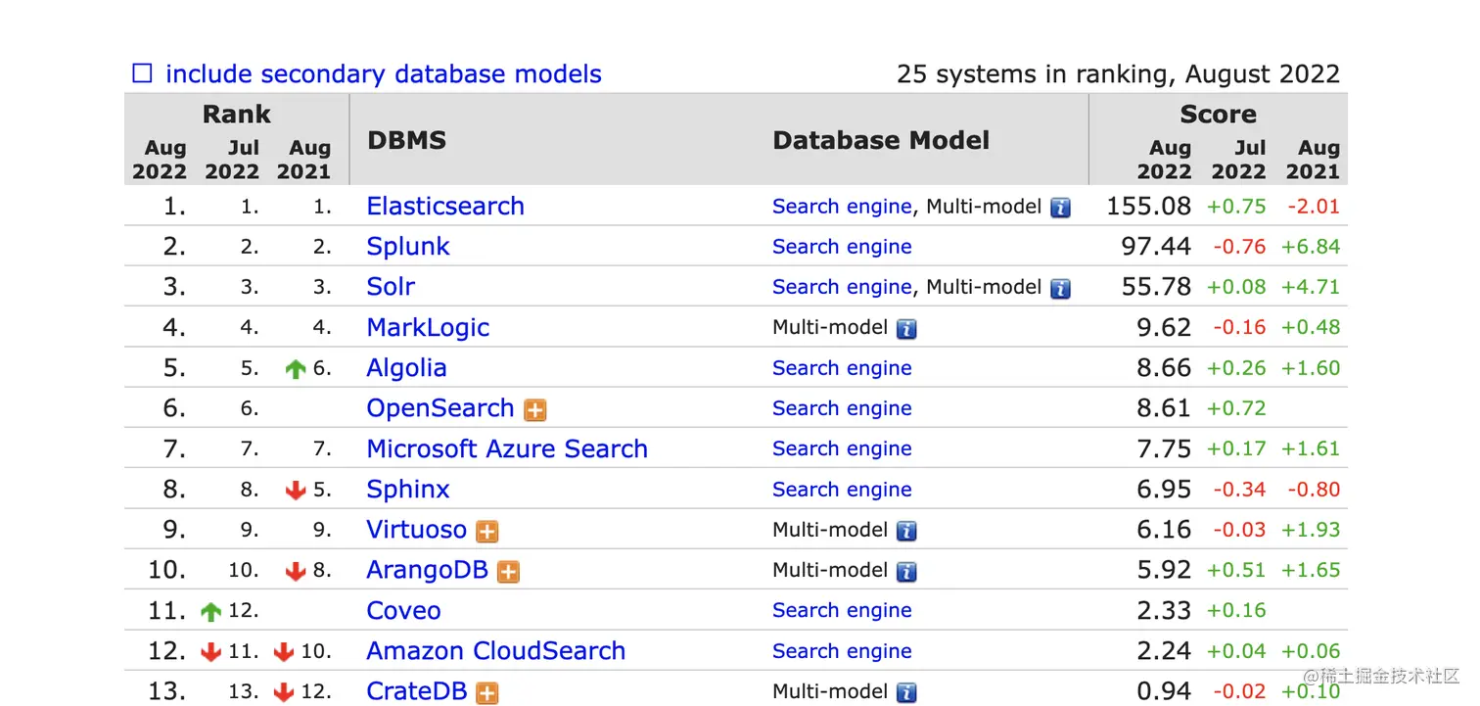Click the Solr score 55.78

tap(1157, 287)
